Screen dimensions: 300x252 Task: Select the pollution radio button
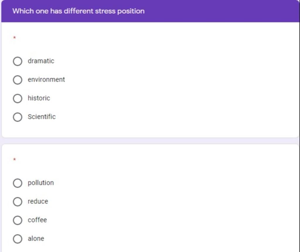pos(18,183)
